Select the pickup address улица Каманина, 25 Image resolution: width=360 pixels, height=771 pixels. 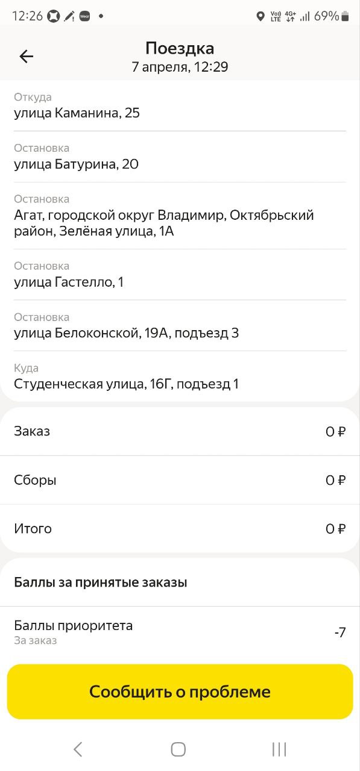click(x=180, y=105)
